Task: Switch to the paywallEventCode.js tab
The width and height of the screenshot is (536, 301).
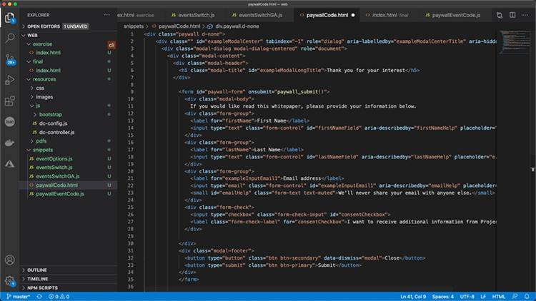Action: coord(456,14)
